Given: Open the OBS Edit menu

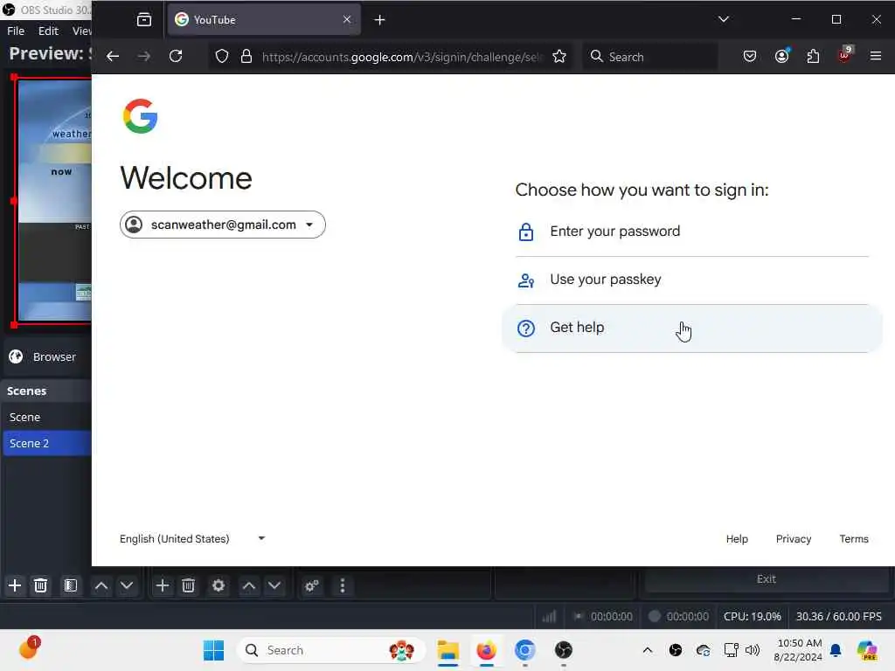Looking at the screenshot, I should [49, 31].
